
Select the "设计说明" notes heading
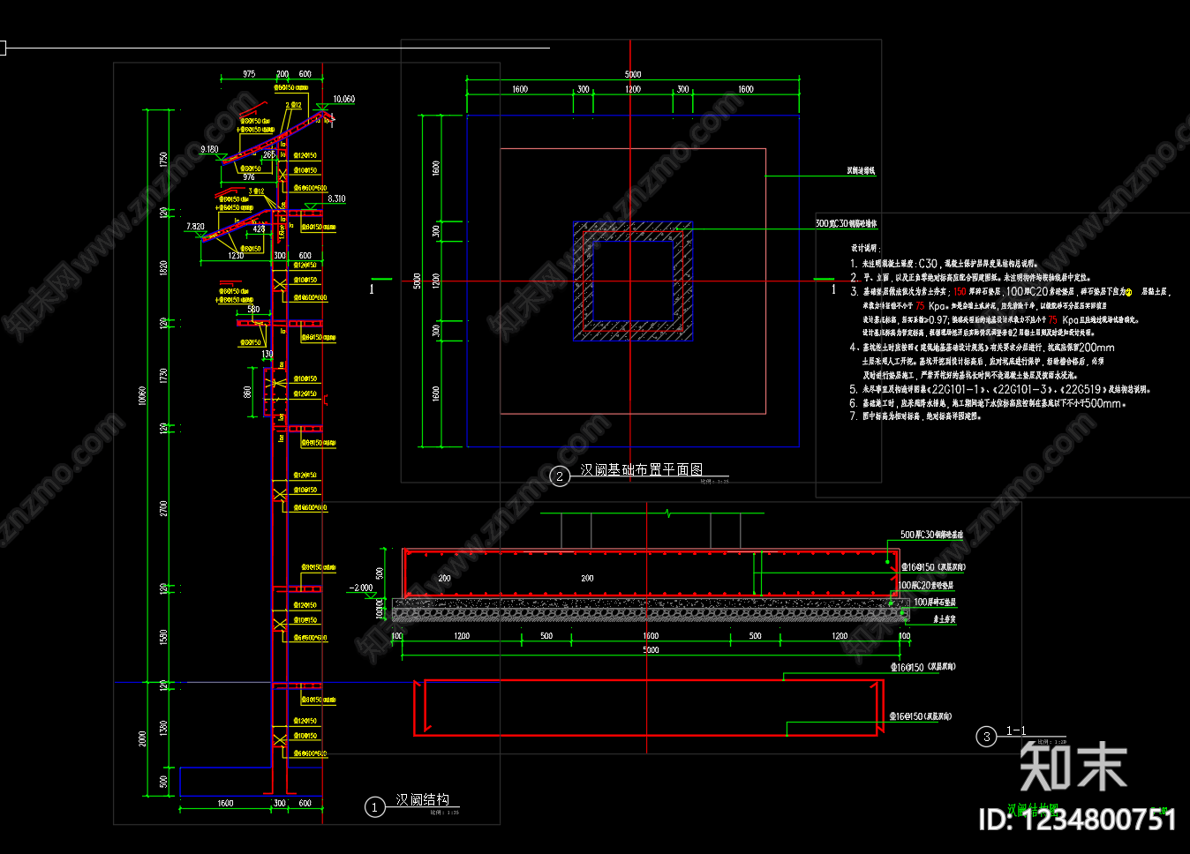(x=864, y=249)
